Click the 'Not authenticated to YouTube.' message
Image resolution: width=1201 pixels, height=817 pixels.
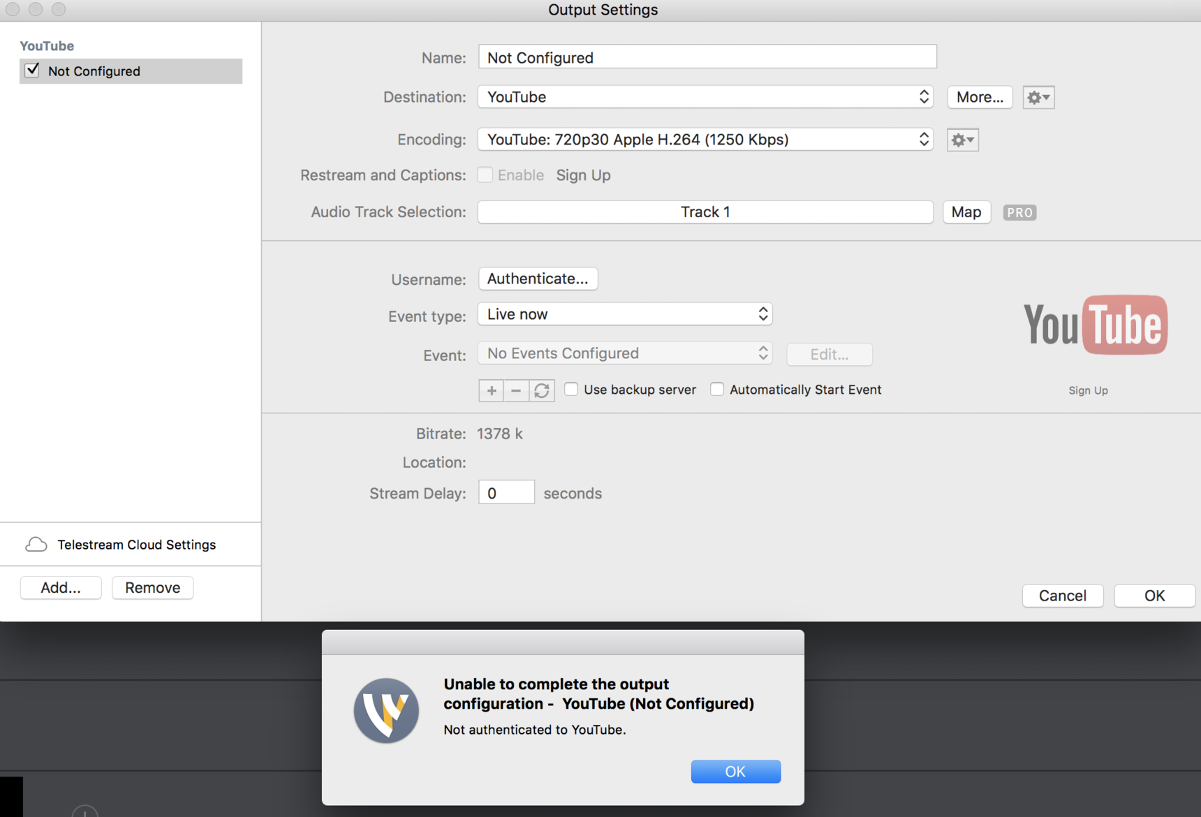pyautogui.click(x=535, y=730)
